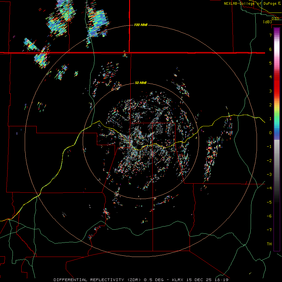Click the ZDR color scale bar
The image size is (282, 282).
(277, 139)
